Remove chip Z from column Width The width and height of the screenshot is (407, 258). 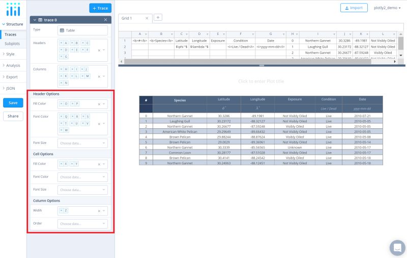point(61,211)
